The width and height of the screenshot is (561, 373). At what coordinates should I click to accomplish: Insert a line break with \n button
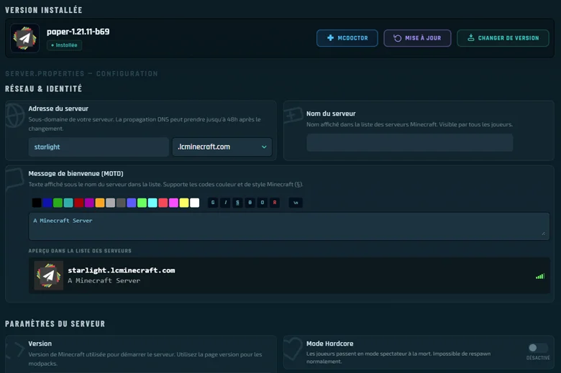tap(296, 203)
